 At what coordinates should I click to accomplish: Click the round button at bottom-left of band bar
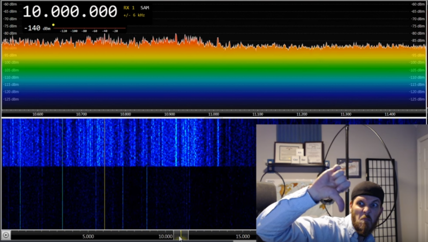(5, 235)
